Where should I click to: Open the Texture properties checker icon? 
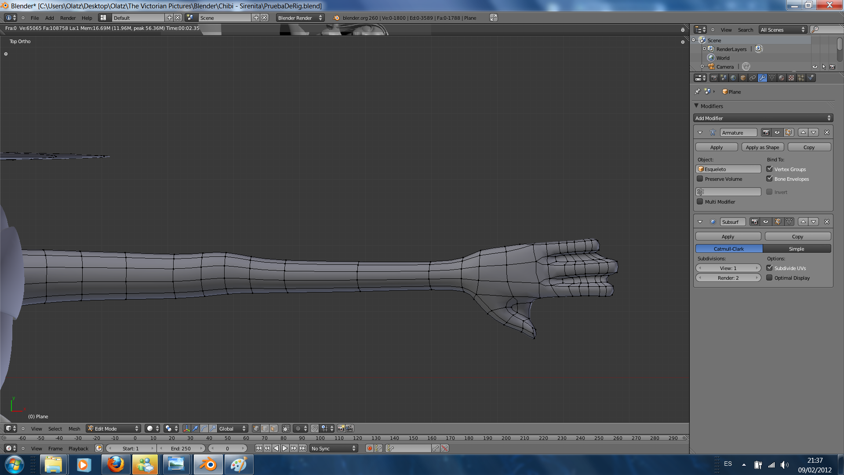791,78
